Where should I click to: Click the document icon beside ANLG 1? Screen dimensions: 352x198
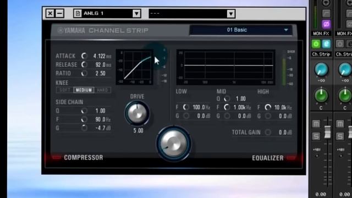point(78,13)
